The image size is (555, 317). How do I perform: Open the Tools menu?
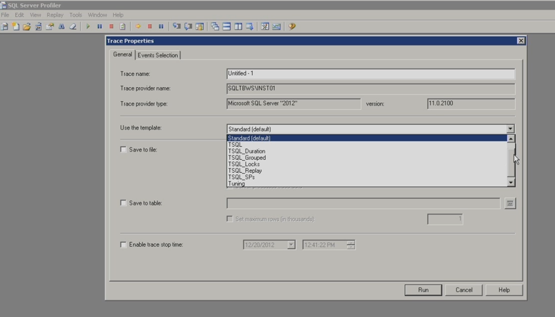(x=75, y=15)
